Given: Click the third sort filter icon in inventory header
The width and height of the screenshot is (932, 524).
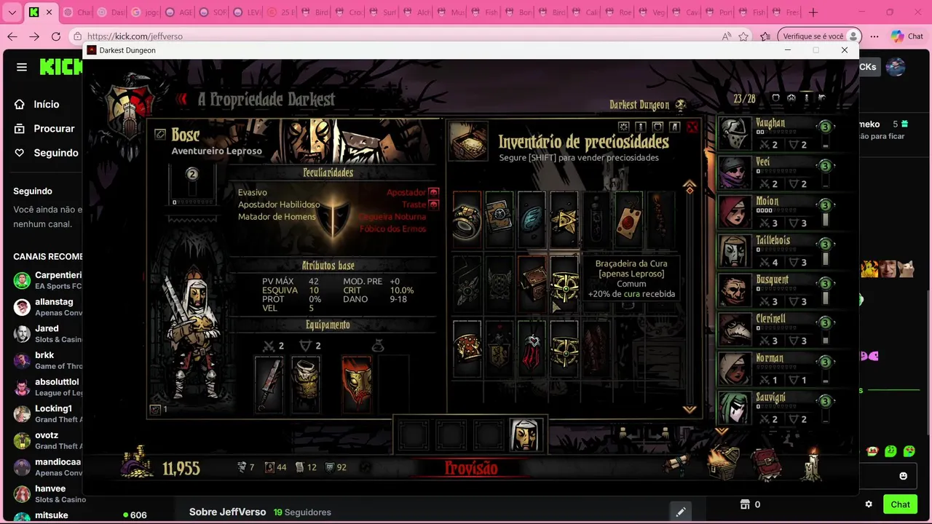Looking at the screenshot, I should coord(657,127).
